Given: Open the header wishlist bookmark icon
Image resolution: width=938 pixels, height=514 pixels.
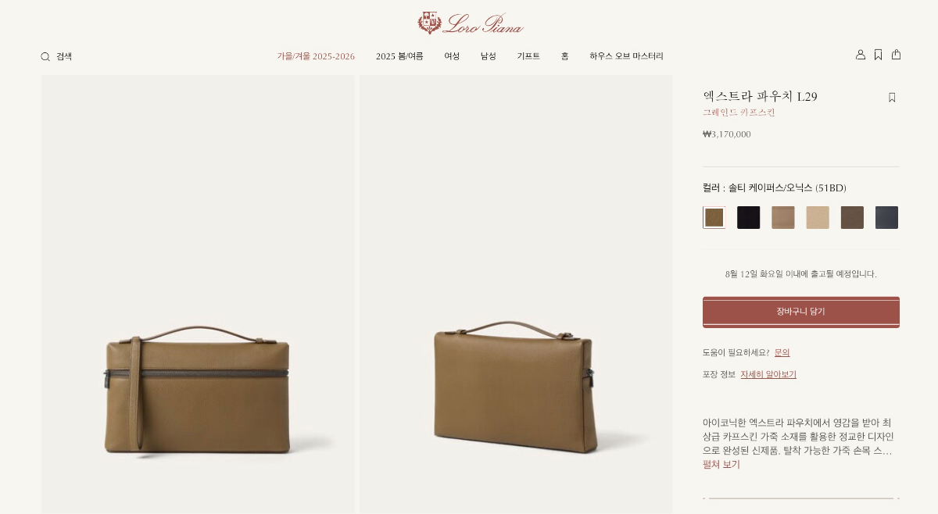Looking at the screenshot, I should (x=879, y=55).
